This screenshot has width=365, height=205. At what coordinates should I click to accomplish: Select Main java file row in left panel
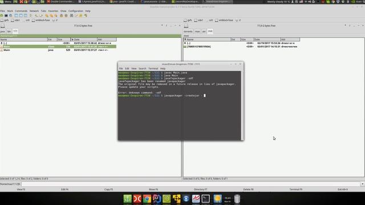pos(58,50)
